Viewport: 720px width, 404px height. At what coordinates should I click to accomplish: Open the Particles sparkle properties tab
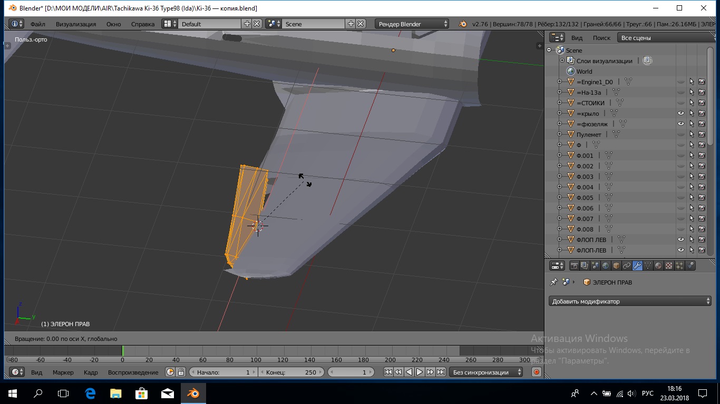(x=679, y=266)
